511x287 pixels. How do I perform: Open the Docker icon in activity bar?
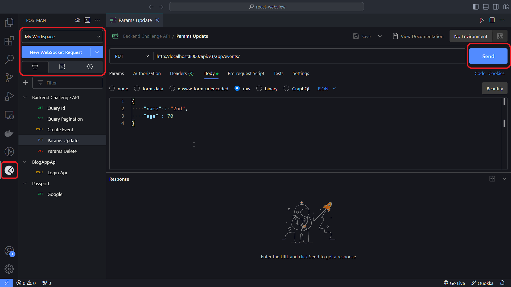(9, 133)
